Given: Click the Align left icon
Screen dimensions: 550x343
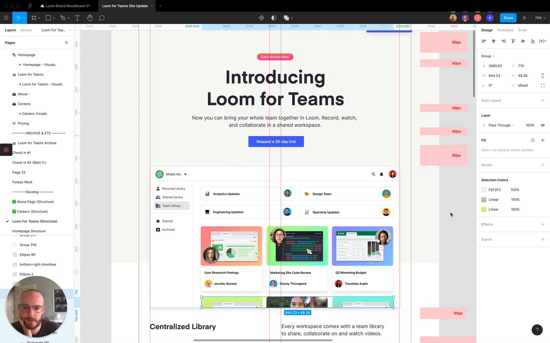Looking at the screenshot, I should click(484, 41).
